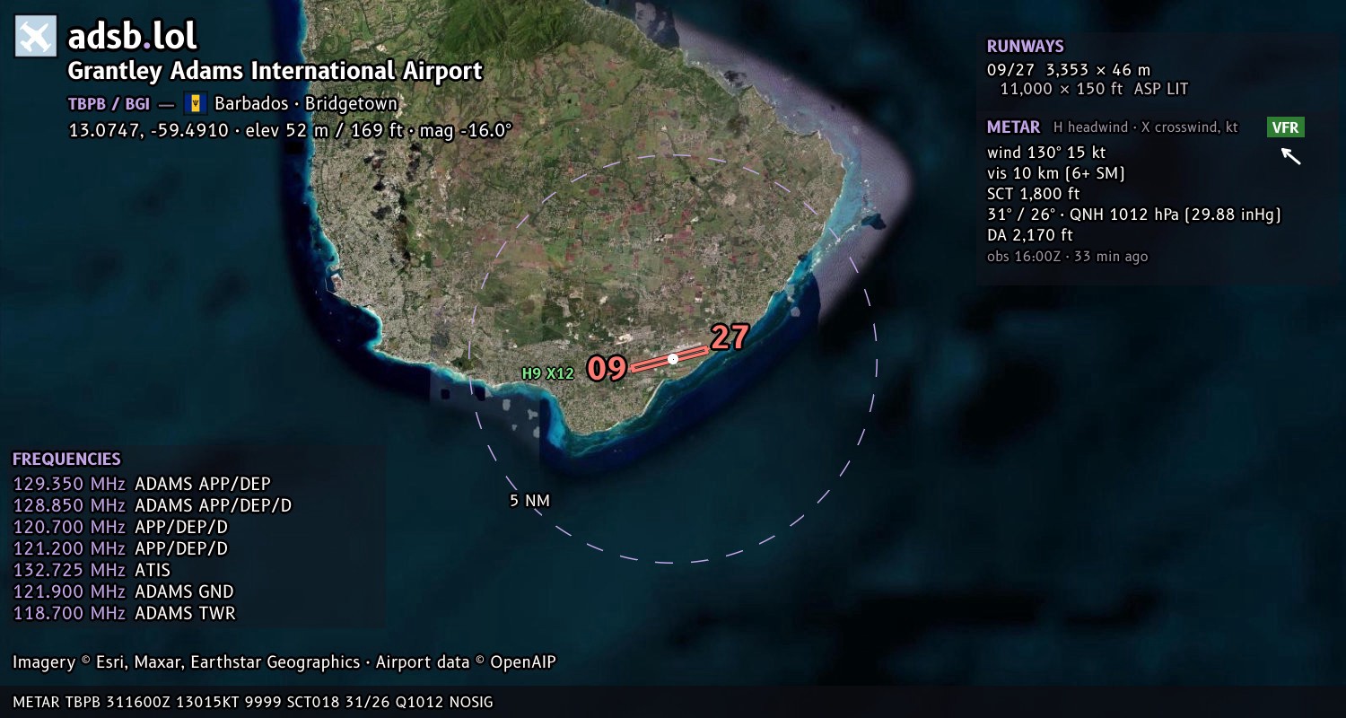Click the 09/27 3,353 × 46 m runway entry
Screen dimensions: 1346x718
[1069, 69]
